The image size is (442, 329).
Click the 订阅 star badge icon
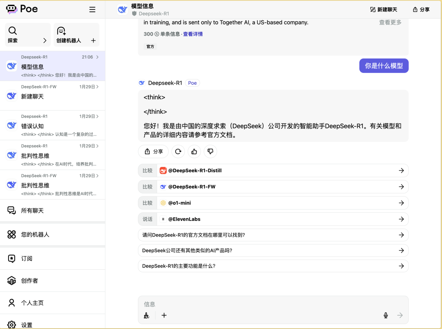click(x=11, y=259)
